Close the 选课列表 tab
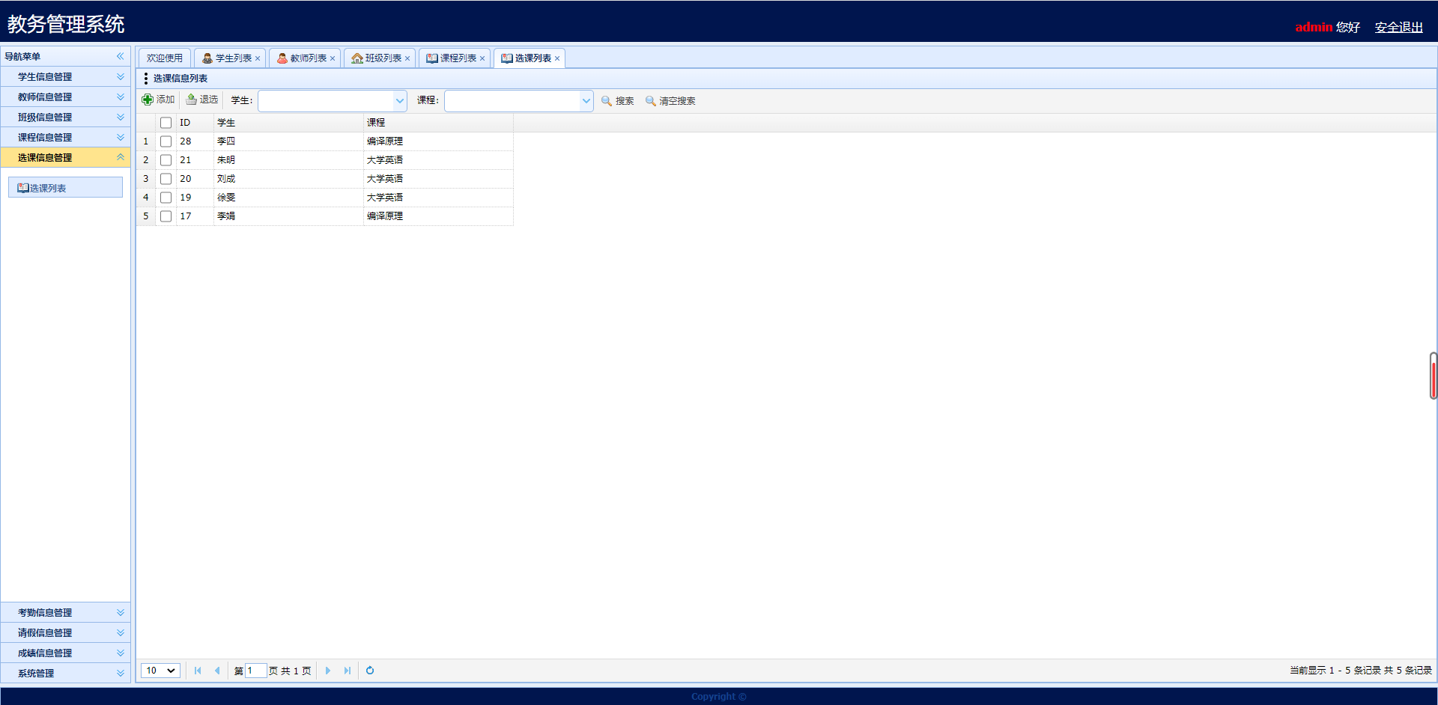1438x705 pixels. click(x=557, y=58)
